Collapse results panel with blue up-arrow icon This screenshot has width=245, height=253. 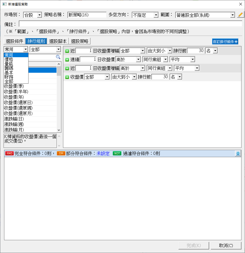pos(238,153)
